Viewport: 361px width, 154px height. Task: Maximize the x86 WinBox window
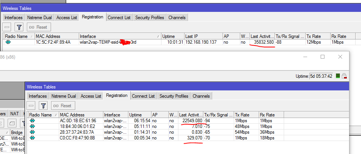coord(323,57)
